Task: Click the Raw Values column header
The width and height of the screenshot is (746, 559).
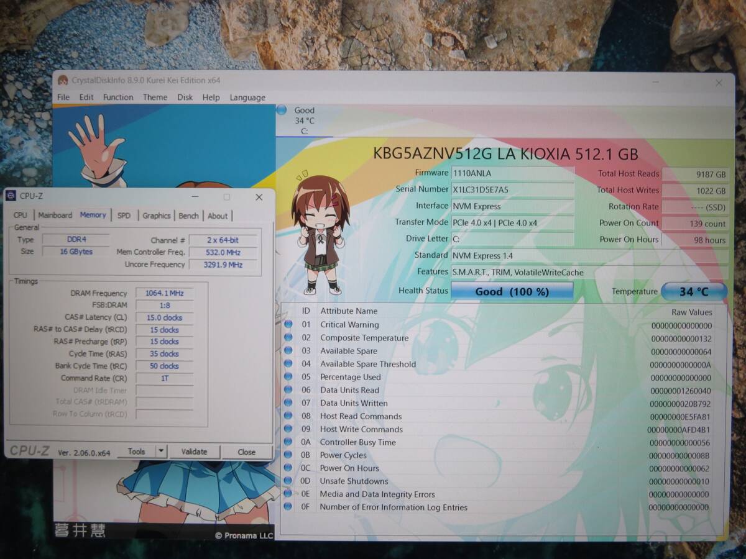Action: coord(691,312)
